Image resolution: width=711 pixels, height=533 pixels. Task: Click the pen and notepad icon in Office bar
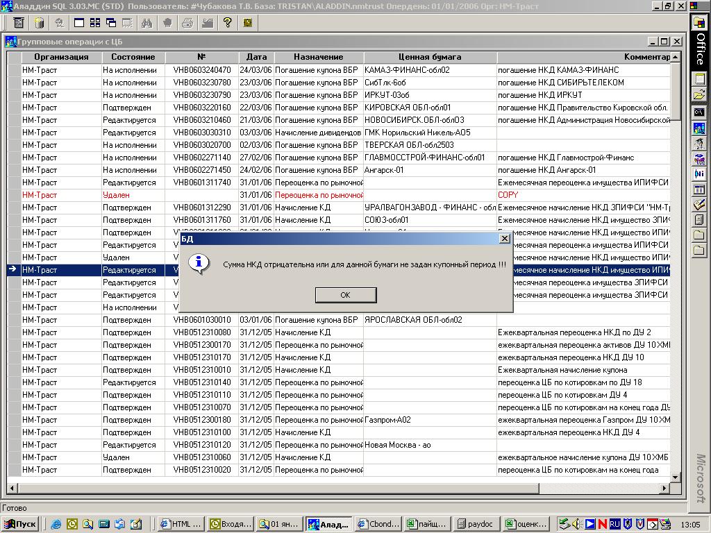699,205
